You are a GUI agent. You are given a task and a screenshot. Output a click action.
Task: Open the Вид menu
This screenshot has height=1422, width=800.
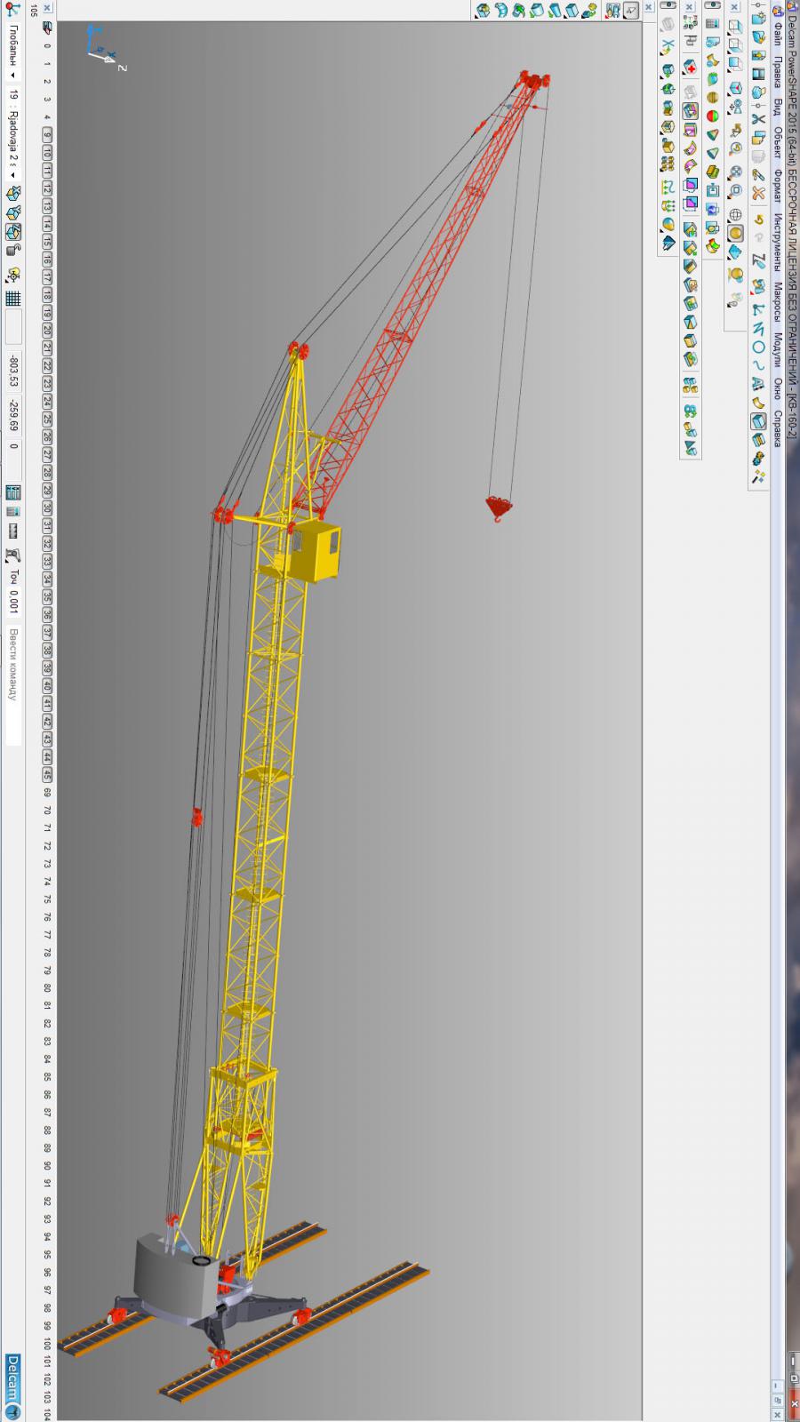click(777, 108)
